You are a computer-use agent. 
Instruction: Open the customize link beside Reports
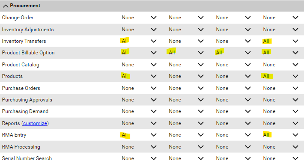(35, 123)
